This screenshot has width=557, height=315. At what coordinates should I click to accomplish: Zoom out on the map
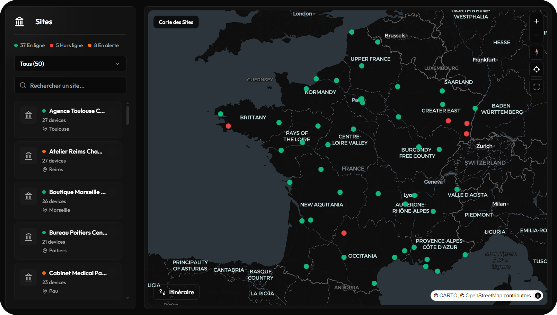coord(537,35)
